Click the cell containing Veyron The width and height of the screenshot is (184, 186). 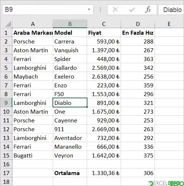tap(70, 155)
